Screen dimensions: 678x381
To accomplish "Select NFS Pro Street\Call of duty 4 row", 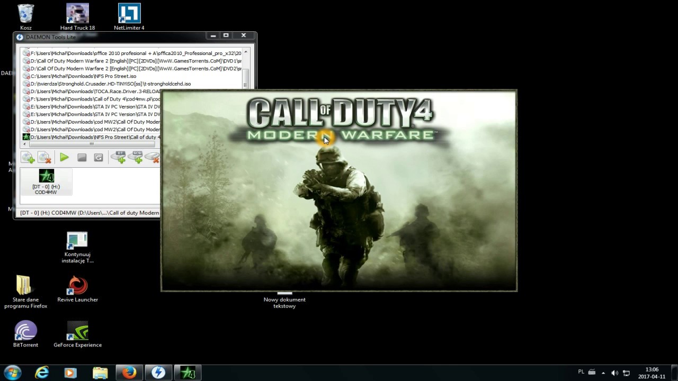I will tap(91, 137).
